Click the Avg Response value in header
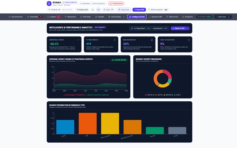The image size is (237, 148). pyautogui.click(x=165, y=28)
